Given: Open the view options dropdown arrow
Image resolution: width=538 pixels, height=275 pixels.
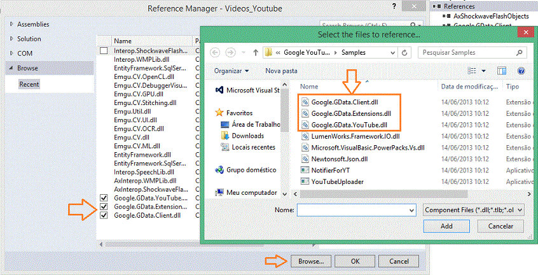Looking at the screenshot, I should pyautogui.click(x=483, y=71).
